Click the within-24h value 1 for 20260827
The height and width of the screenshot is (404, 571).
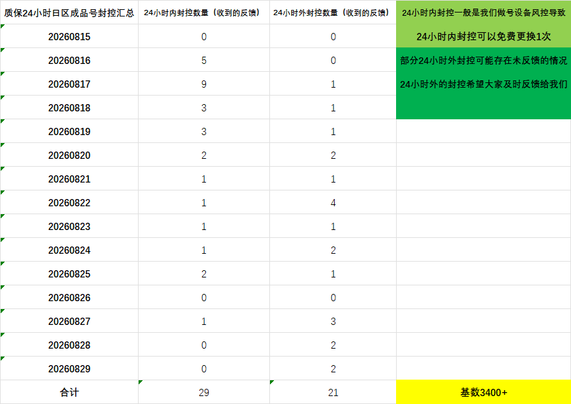click(x=204, y=321)
